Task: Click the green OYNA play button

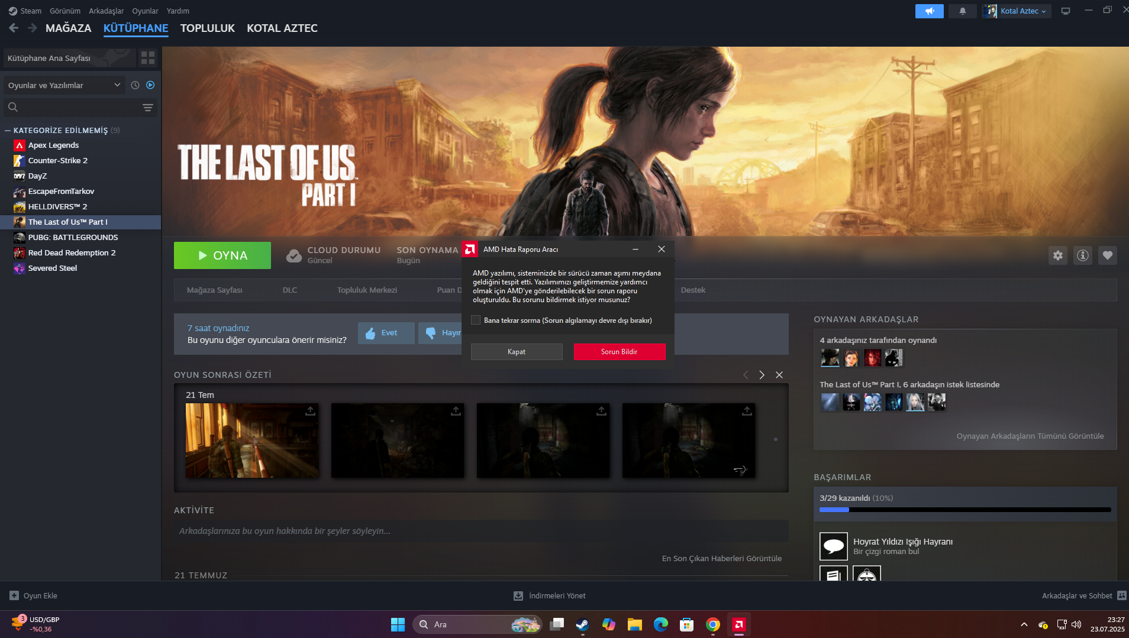Action: point(222,255)
